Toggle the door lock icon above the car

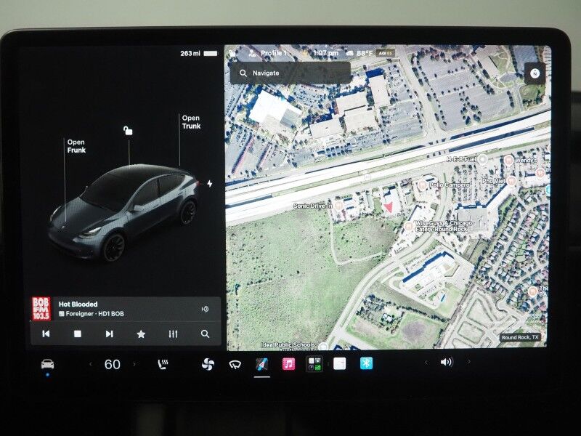coord(128,131)
